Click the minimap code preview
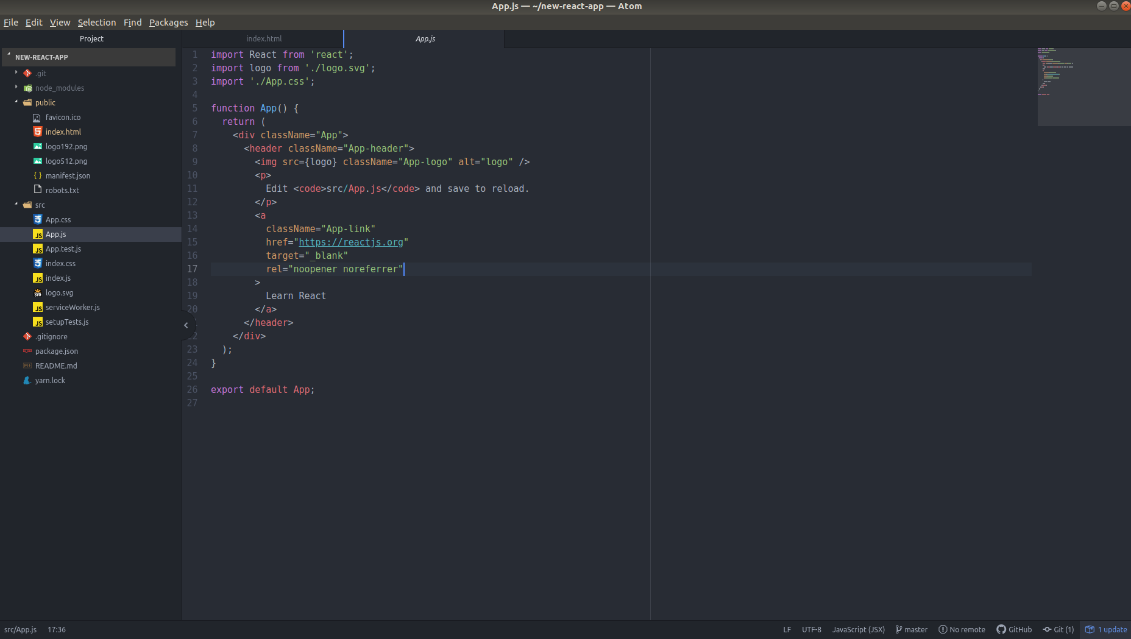The image size is (1131, 639). click(1084, 86)
